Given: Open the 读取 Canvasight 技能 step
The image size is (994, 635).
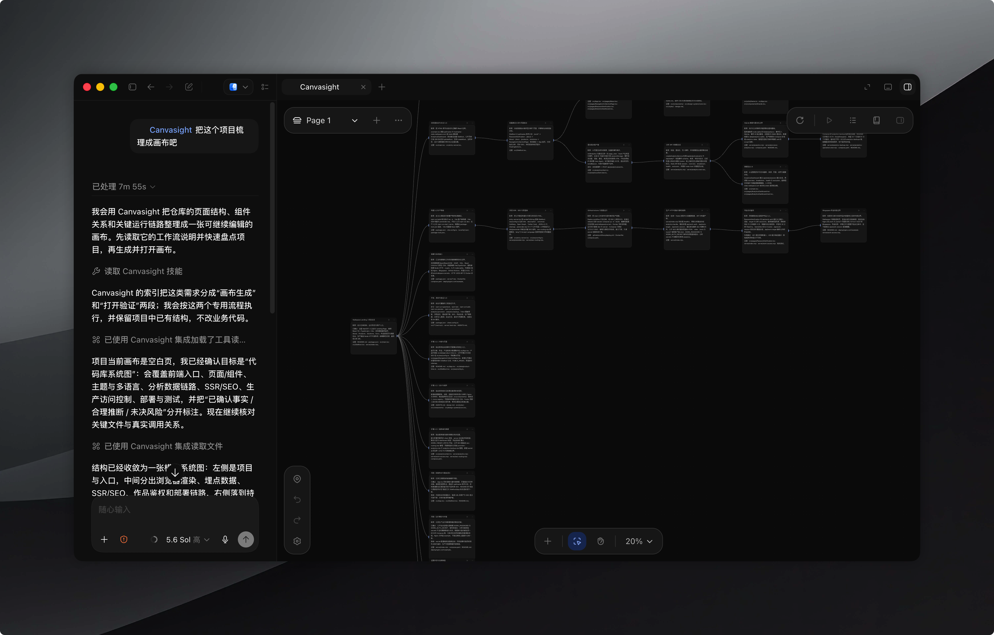Looking at the screenshot, I should pos(137,271).
